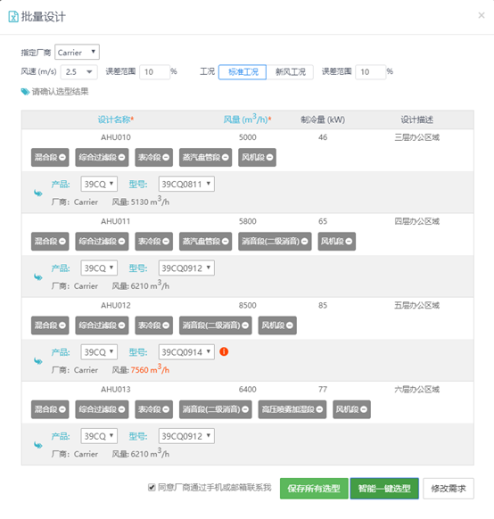Remove 混合段 from AHU010
Viewport: 494px width, 519px height.
(62, 157)
